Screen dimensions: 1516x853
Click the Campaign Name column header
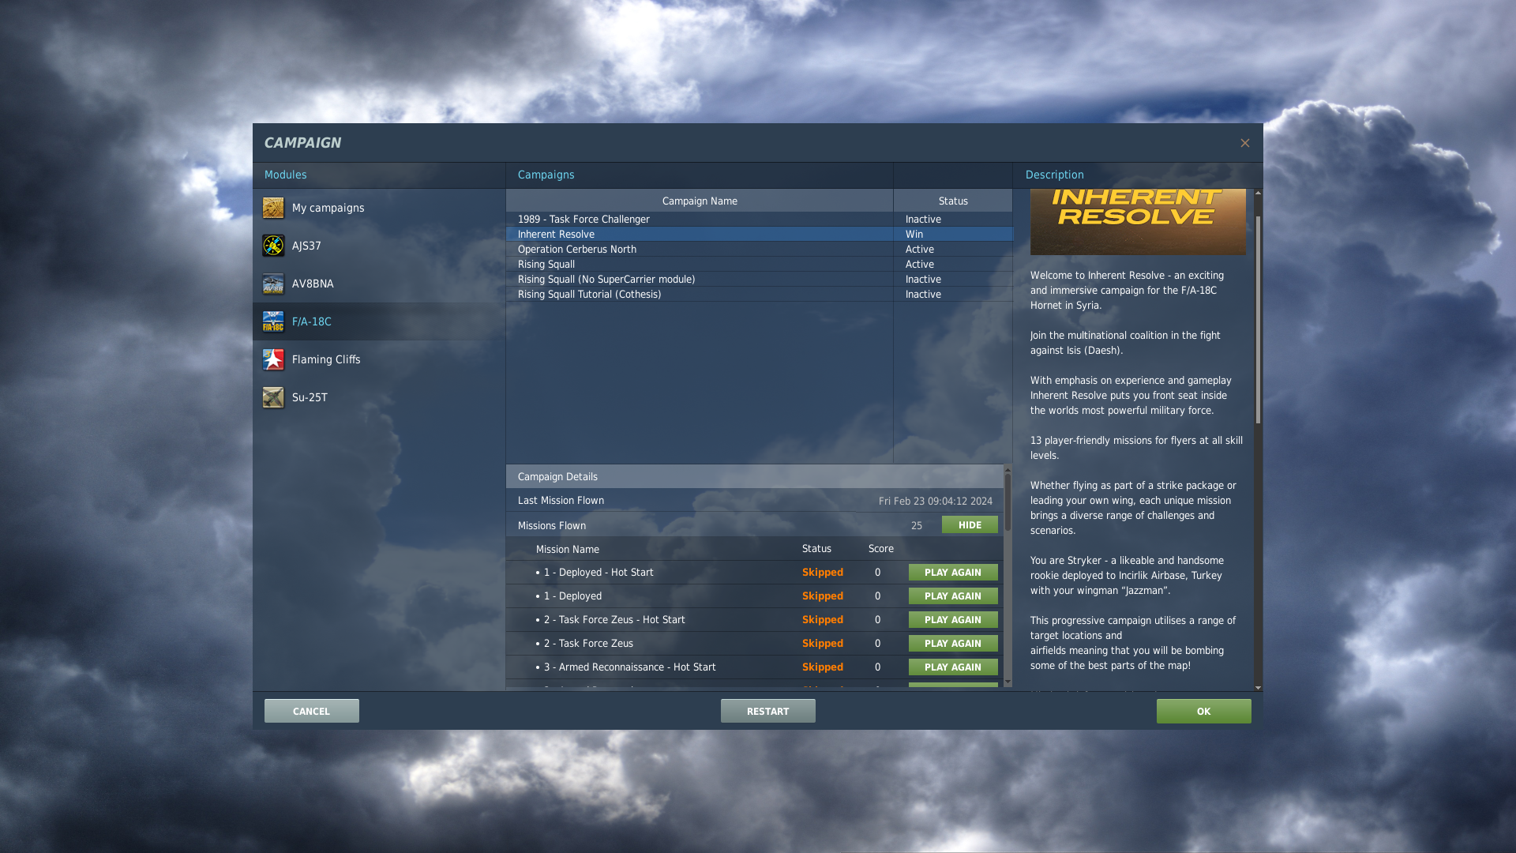pyautogui.click(x=700, y=201)
